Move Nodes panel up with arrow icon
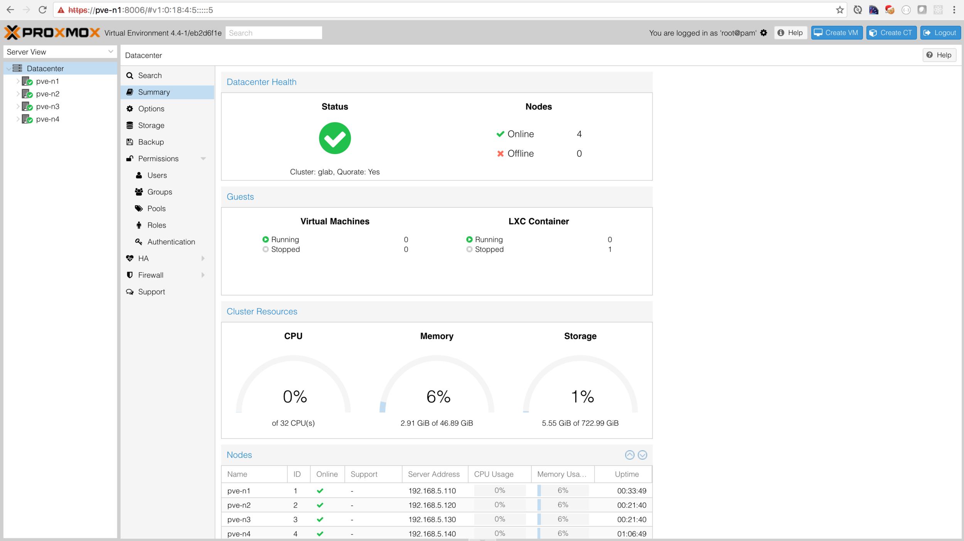The width and height of the screenshot is (964, 541). point(629,455)
